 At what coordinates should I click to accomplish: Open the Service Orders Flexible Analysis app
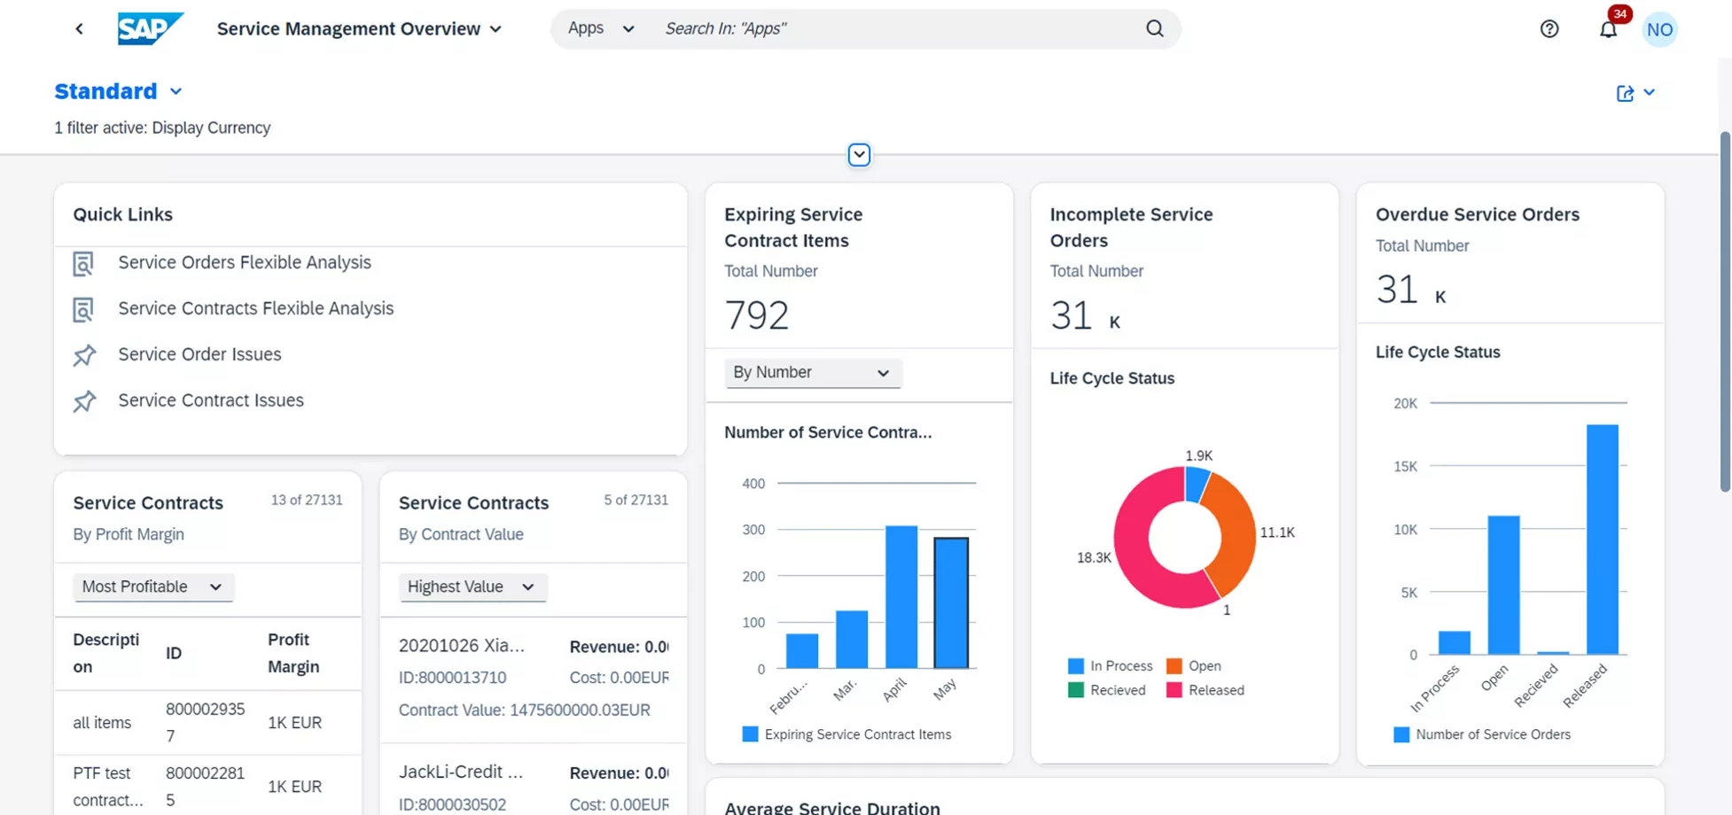[x=244, y=262]
